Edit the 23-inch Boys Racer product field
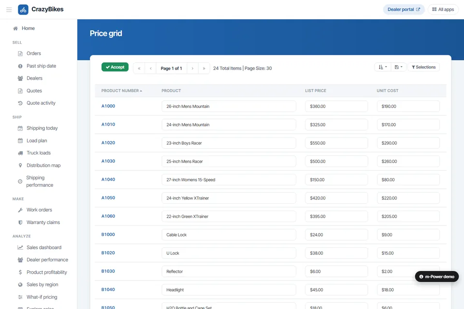The image size is (464, 309). click(229, 143)
